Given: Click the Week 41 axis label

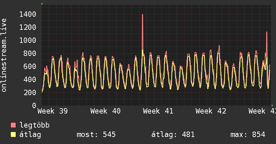Looking at the screenshot, I should coord(158,111).
